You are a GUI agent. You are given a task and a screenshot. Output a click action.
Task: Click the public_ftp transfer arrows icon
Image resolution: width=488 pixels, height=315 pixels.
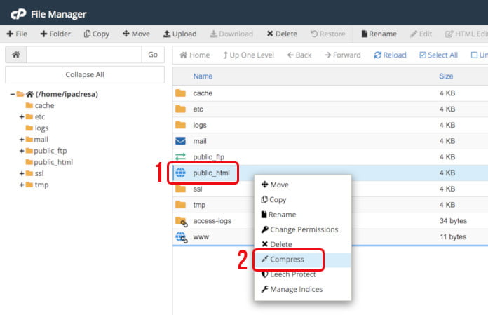coord(180,157)
